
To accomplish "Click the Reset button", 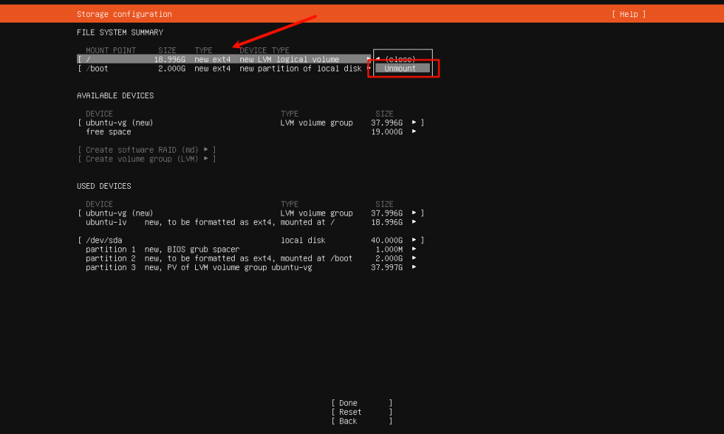I will [x=350, y=412].
